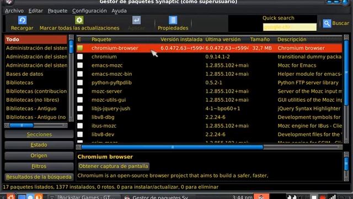Click Marcar todas las actualizaciones gear icon
This screenshot has height=199, width=353.
79,20
